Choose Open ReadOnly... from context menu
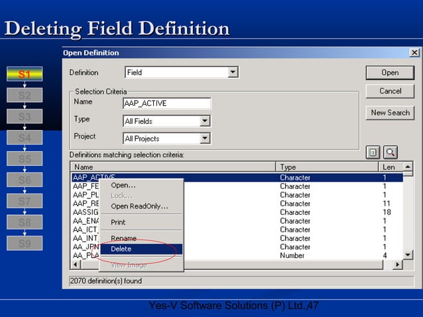 (x=139, y=206)
